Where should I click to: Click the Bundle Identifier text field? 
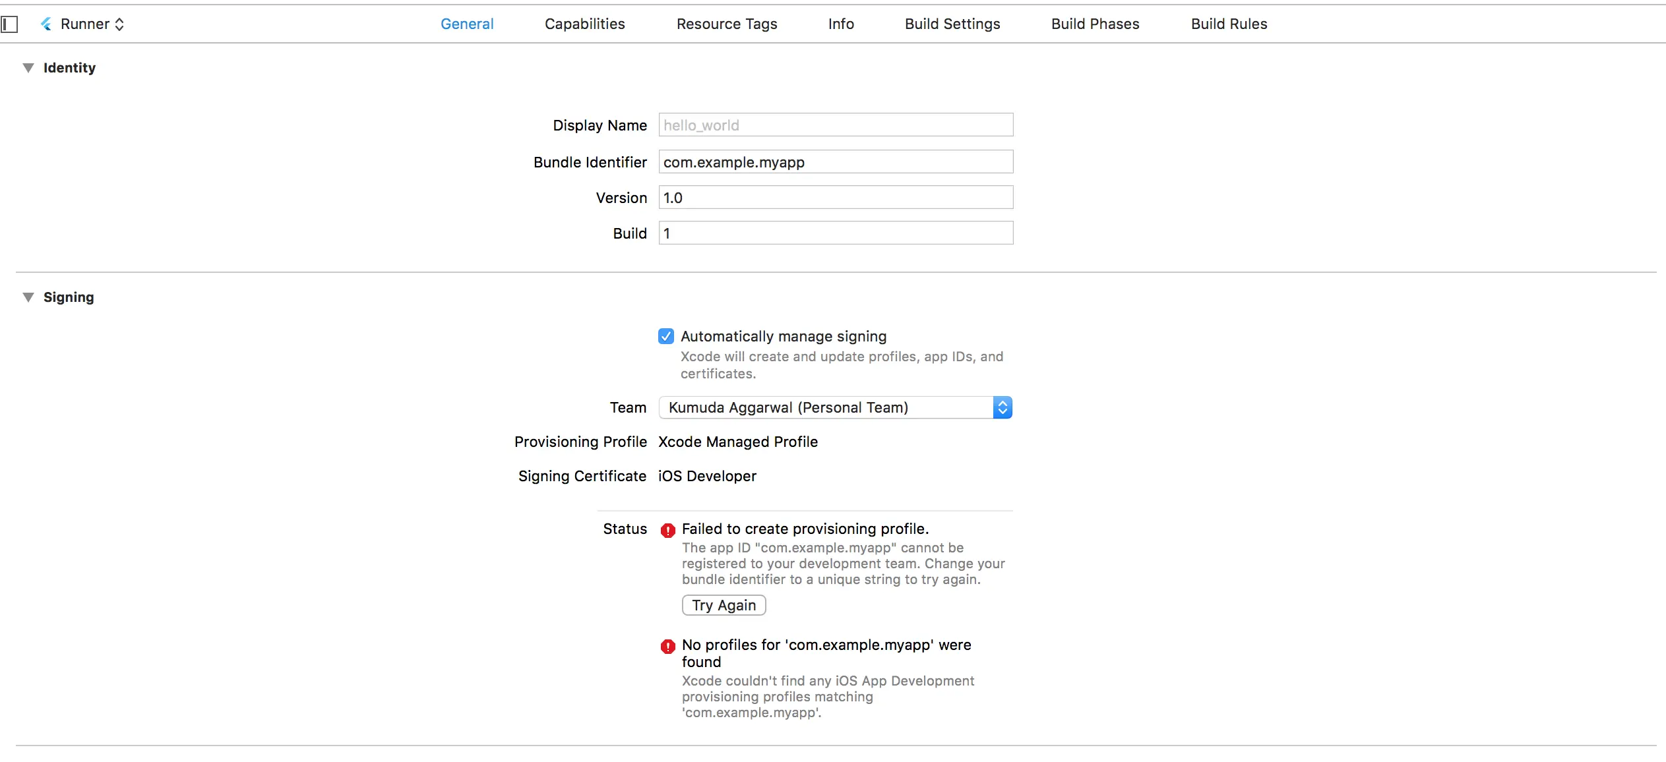(835, 162)
